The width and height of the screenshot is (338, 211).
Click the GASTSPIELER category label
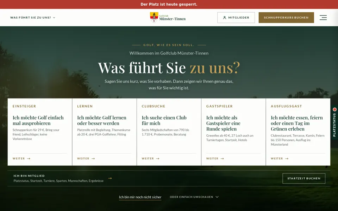tap(219, 106)
